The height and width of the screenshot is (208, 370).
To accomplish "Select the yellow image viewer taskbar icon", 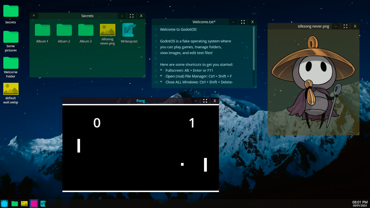I will [24, 203].
